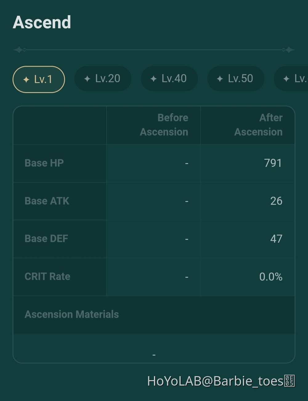The height and width of the screenshot is (401, 308).
Task: Click the Before Ascension column header
Action: (164, 125)
